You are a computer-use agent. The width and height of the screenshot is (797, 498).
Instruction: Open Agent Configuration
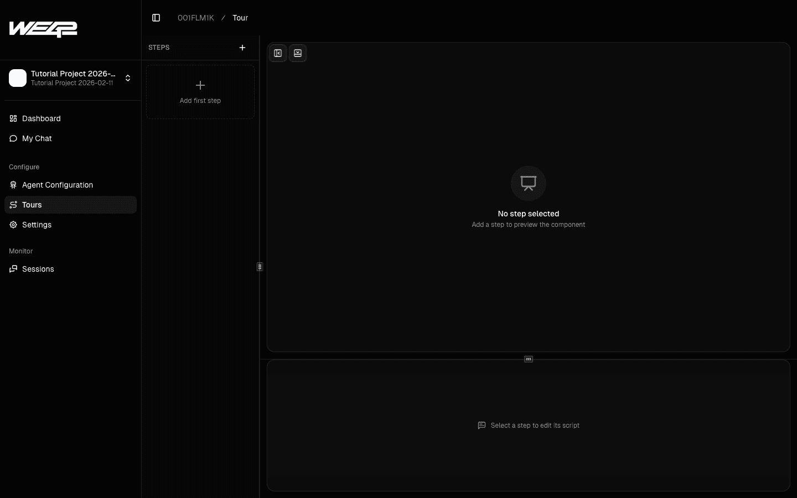[x=57, y=185]
